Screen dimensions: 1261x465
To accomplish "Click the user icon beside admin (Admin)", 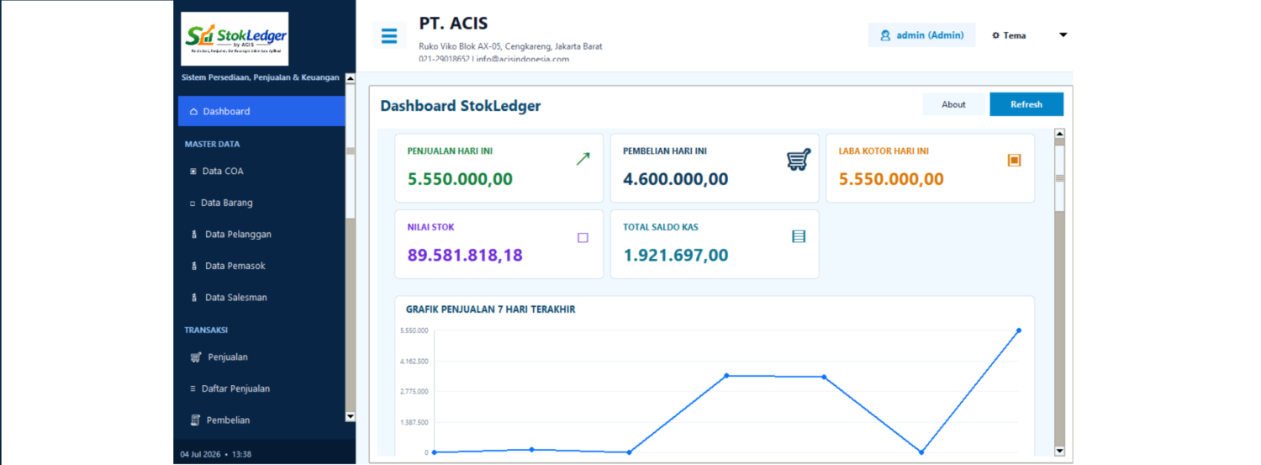I will point(885,35).
